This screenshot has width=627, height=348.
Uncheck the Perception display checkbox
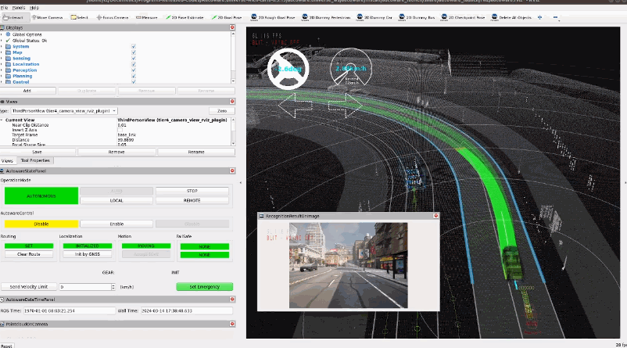click(134, 70)
